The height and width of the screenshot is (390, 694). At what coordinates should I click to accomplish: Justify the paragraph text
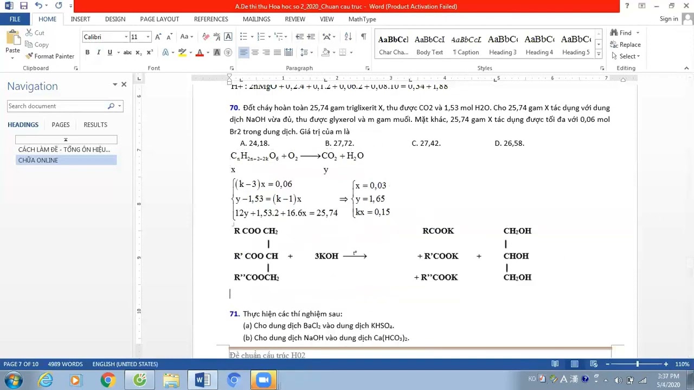click(x=278, y=53)
